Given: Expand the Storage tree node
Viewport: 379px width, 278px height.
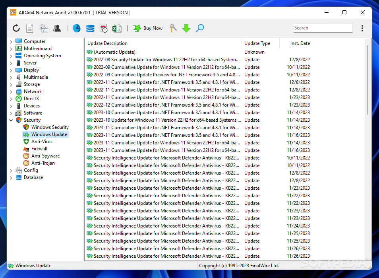Looking at the screenshot, I should tap(11, 84).
